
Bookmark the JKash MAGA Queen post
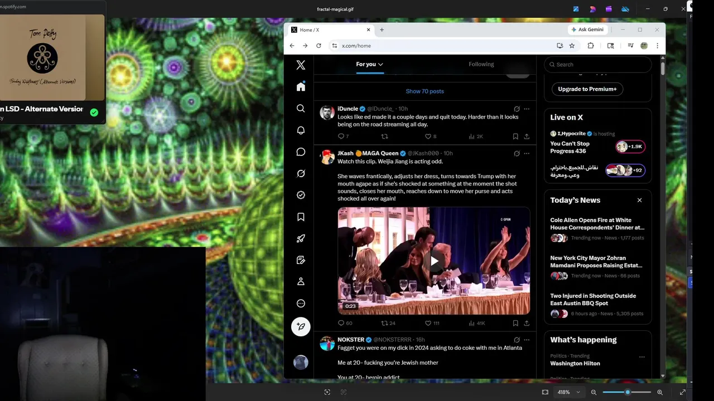point(515,323)
